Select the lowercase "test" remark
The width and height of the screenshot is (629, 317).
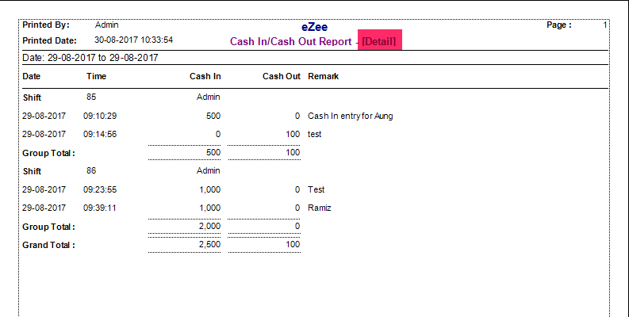[x=314, y=134]
